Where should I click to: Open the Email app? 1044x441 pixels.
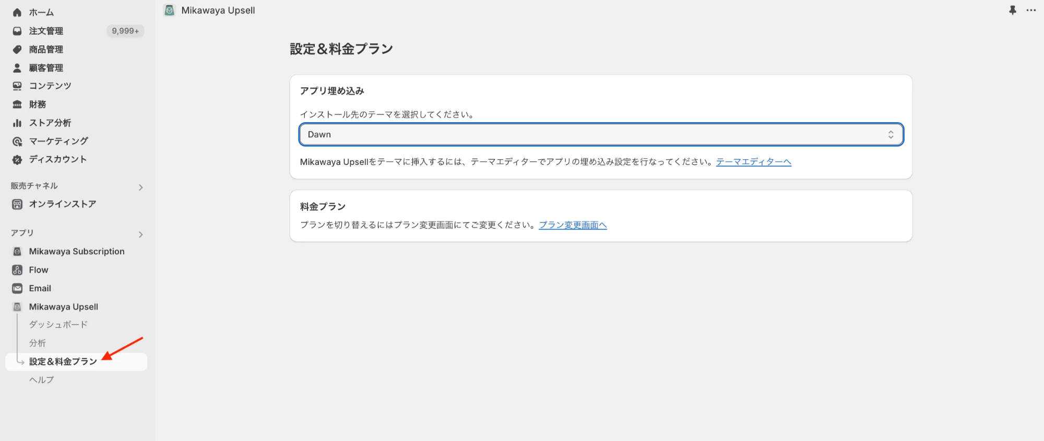pos(40,288)
